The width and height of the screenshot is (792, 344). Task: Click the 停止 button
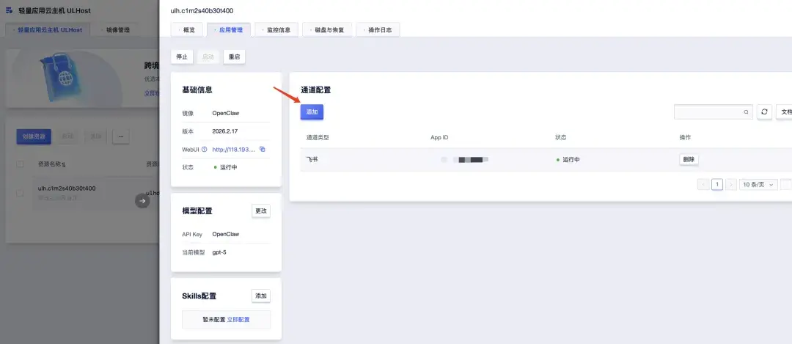(182, 57)
